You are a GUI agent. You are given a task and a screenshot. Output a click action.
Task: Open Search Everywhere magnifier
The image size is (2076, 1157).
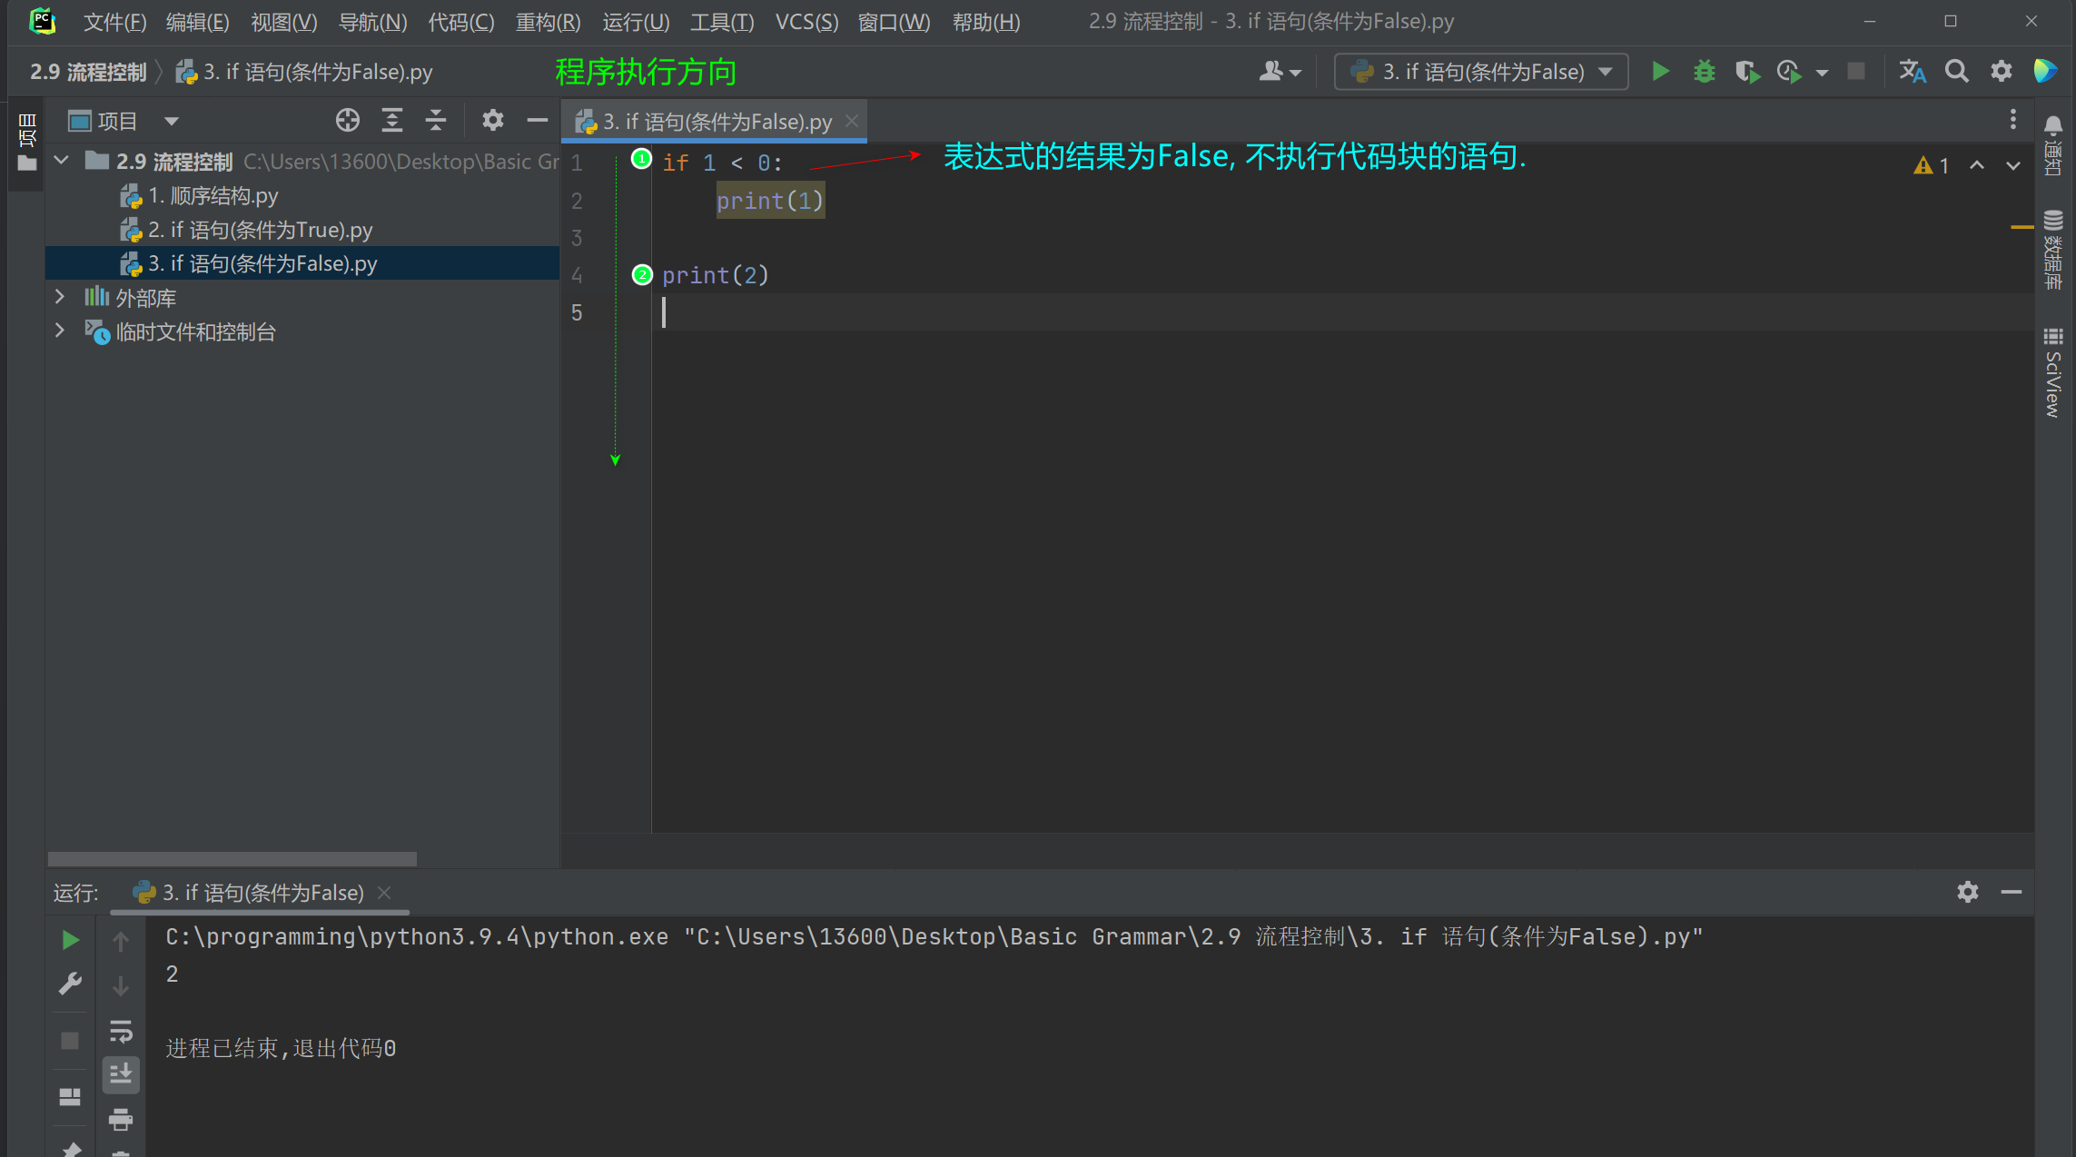click(1957, 72)
